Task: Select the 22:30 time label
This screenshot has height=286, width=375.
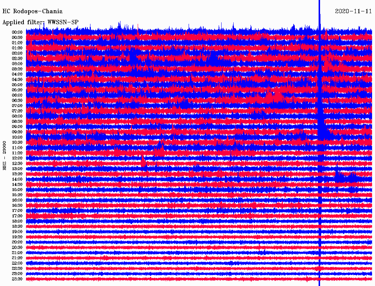Action: click(17, 268)
